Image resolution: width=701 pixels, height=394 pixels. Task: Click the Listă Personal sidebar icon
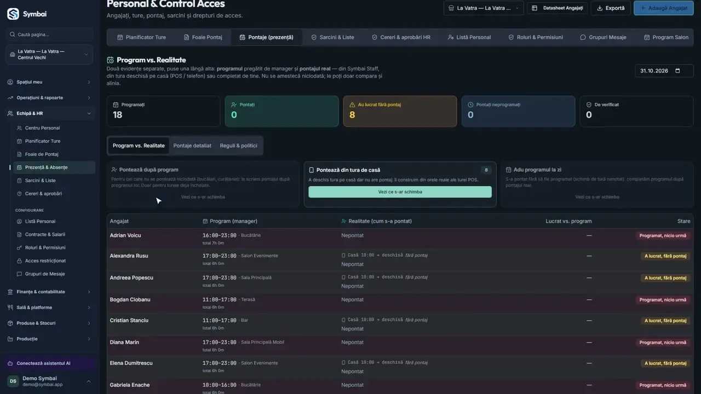20,222
